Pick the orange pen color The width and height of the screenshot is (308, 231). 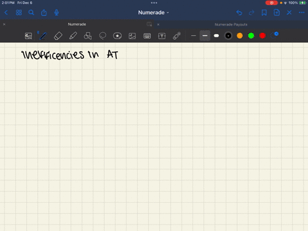pyautogui.click(x=240, y=36)
